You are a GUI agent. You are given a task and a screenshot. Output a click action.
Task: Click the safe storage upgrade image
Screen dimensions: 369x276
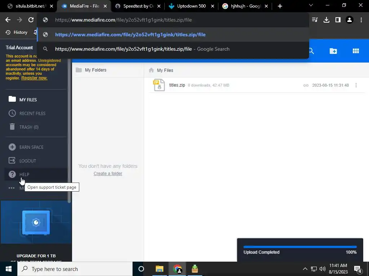pos(36,222)
